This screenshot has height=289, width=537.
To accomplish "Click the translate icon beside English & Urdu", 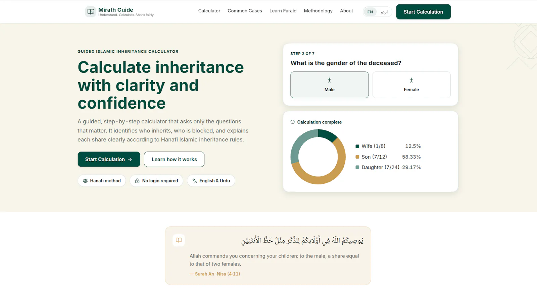I will 195,181.
